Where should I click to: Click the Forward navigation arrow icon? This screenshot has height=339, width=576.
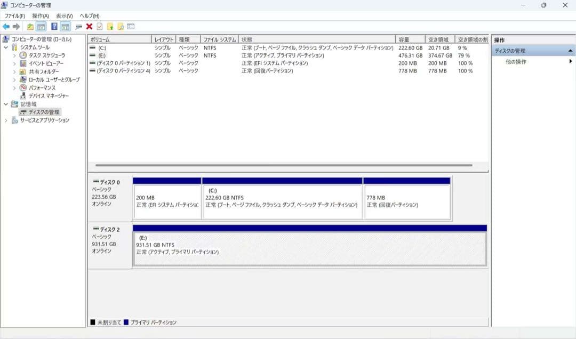pyautogui.click(x=16, y=27)
